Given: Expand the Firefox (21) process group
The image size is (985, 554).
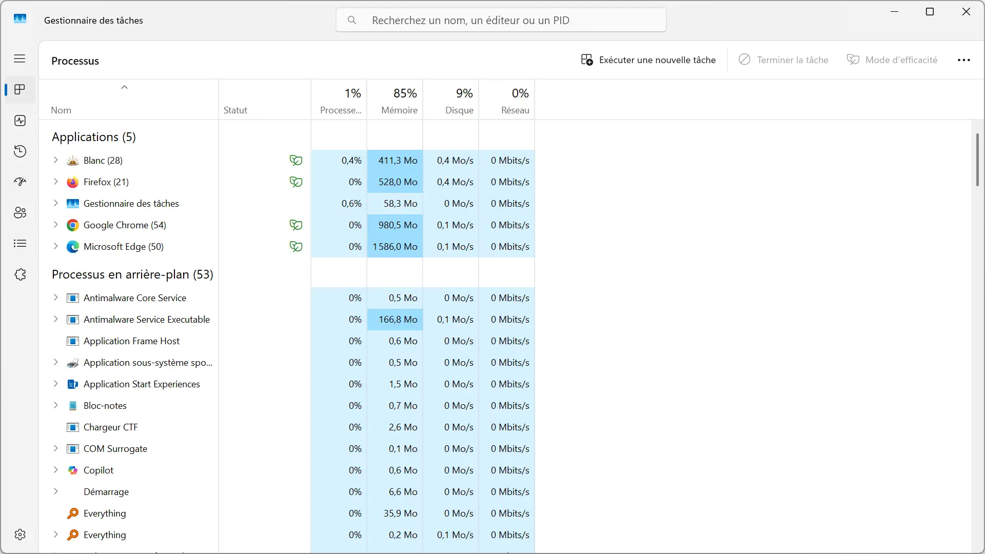Looking at the screenshot, I should tap(55, 182).
